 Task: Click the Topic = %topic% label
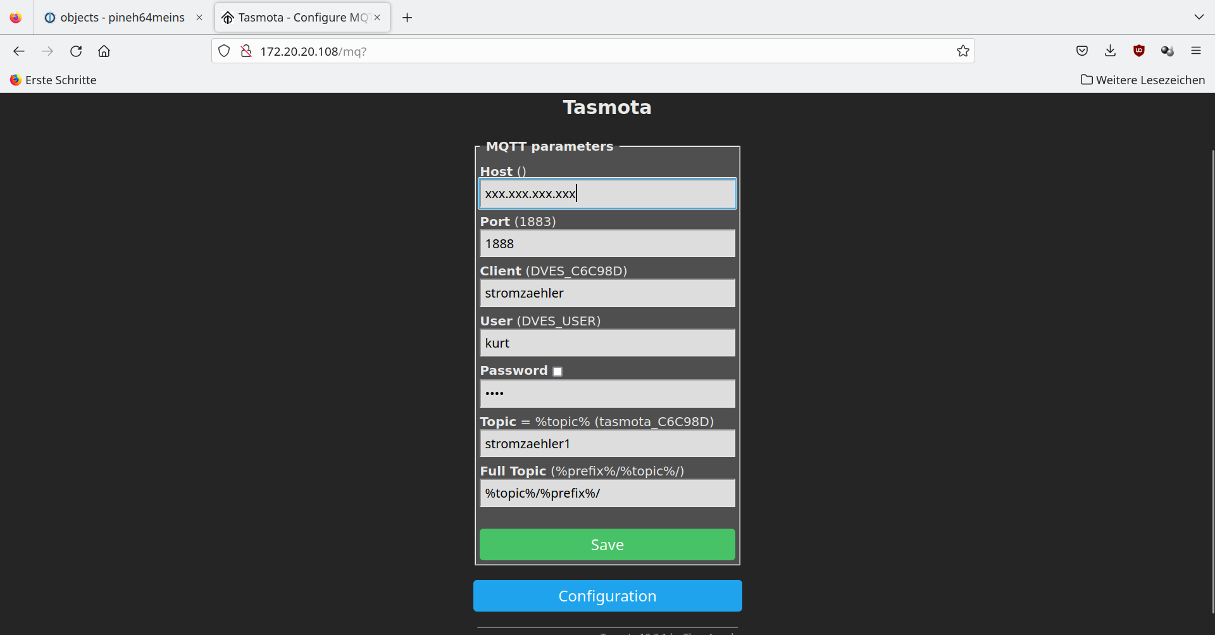[597, 422]
